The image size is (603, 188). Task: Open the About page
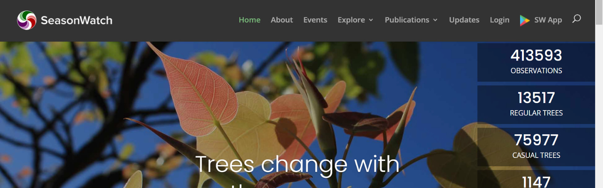pos(282,20)
